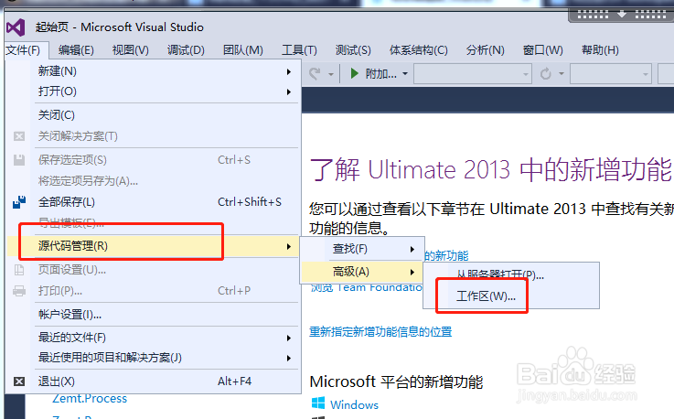Screen dimensions: 674x419
Task: Open the redo dropdown arrow
Action: tap(331, 74)
